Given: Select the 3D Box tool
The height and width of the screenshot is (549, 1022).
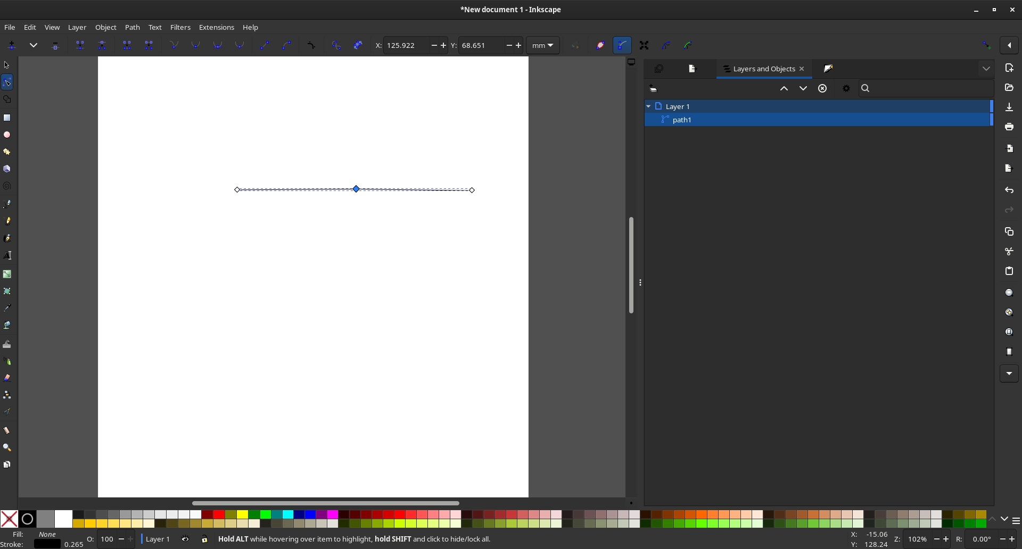Looking at the screenshot, I should [x=7, y=169].
